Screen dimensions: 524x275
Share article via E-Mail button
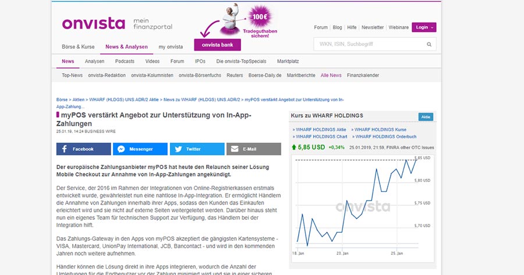(x=254, y=149)
